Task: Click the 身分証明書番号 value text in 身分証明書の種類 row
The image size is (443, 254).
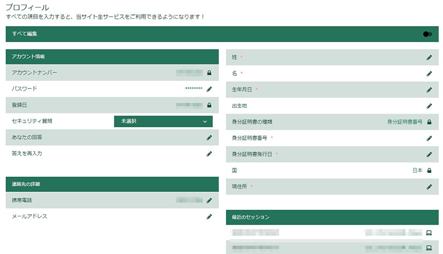Action: point(405,122)
